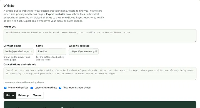Select the Website address field
Image resolution: width=200 pixels, height=108 pixels.
tap(84, 51)
